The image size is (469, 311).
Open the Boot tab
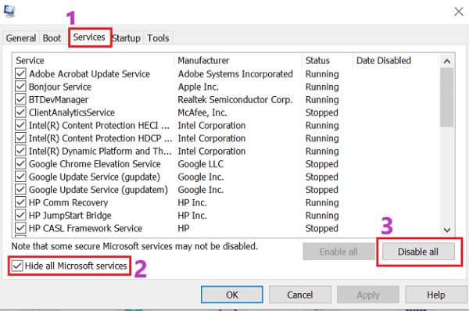tap(52, 38)
